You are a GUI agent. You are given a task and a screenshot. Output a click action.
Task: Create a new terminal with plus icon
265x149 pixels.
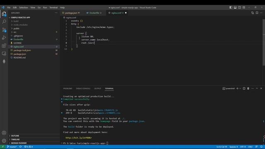237,88
